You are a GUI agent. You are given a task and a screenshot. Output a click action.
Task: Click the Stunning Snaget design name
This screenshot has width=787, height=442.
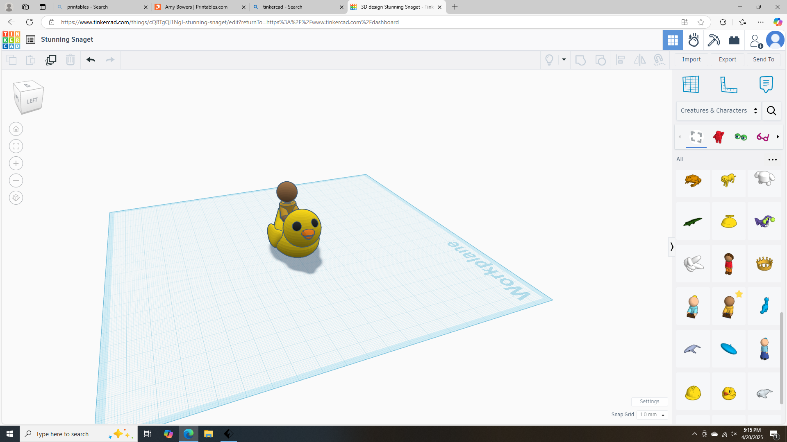[67, 39]
